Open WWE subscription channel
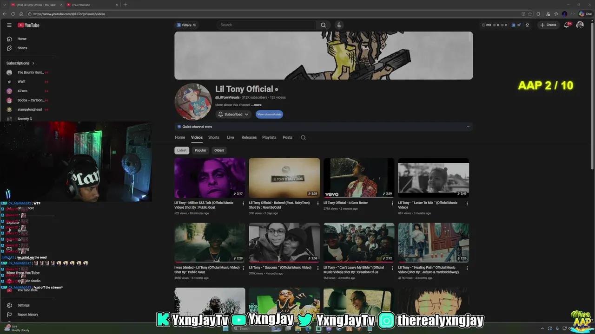The height and width of the screenshot is (334, 595). (x=21, y=82)
